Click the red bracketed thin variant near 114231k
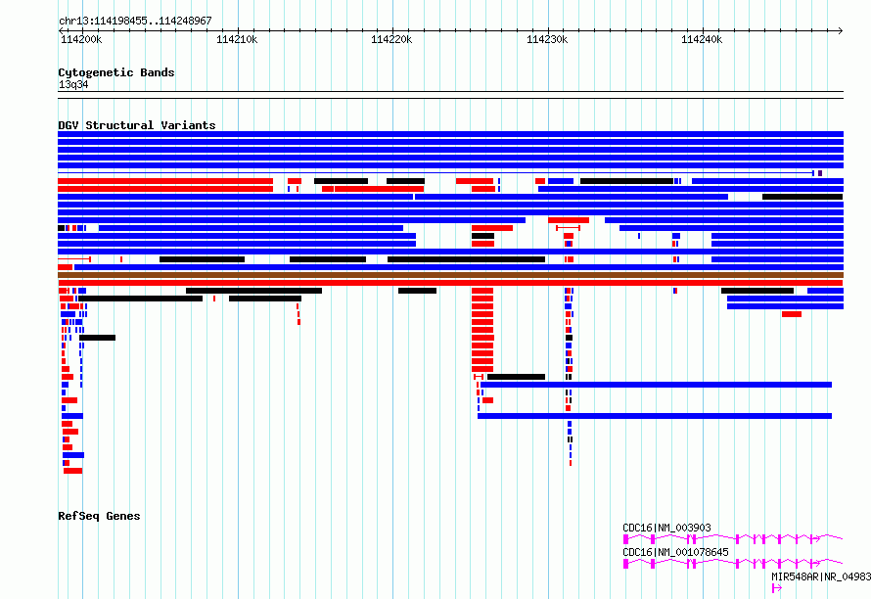Screen dimensions: 871x599 [x=569, y=228]
